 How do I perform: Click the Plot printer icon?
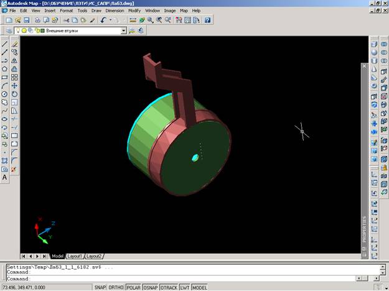pos(37,20)
